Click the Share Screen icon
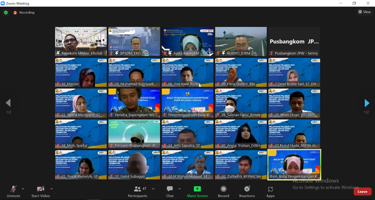The height and width of the screenshot is (200, 375). 197,189
